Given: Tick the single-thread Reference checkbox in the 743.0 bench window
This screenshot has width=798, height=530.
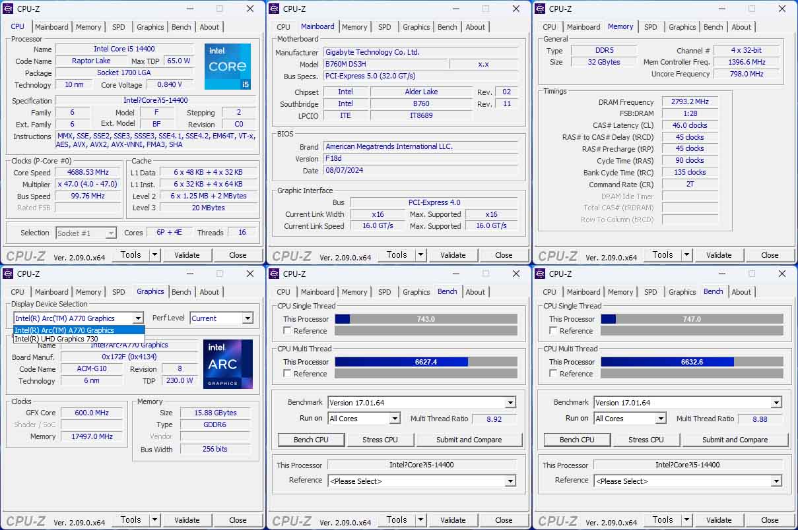Looking at the screenshot, I should [287, 331].
